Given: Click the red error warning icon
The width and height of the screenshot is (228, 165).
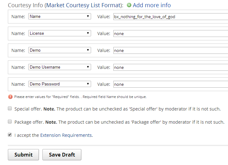Looking at the screenshot, I should 10,97.
